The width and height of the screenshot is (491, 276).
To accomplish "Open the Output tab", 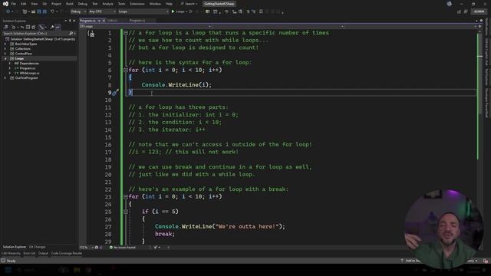I will pyautogui.click(x=43, y=253).
